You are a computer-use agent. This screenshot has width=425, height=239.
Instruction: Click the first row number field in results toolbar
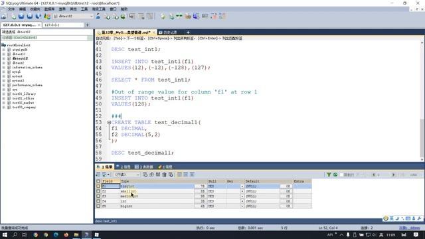point(384,175)
